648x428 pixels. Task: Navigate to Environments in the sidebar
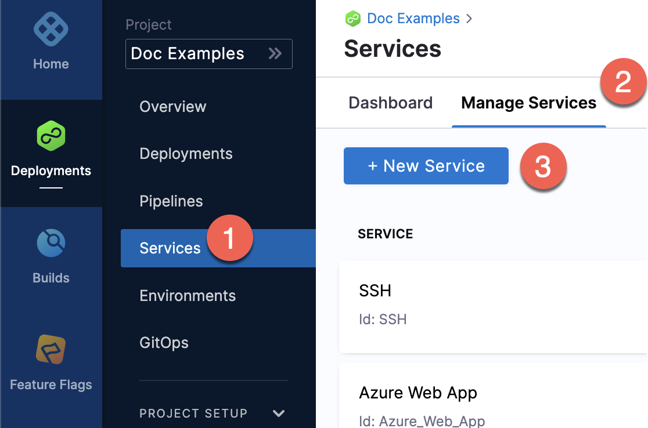pos(188,296)
